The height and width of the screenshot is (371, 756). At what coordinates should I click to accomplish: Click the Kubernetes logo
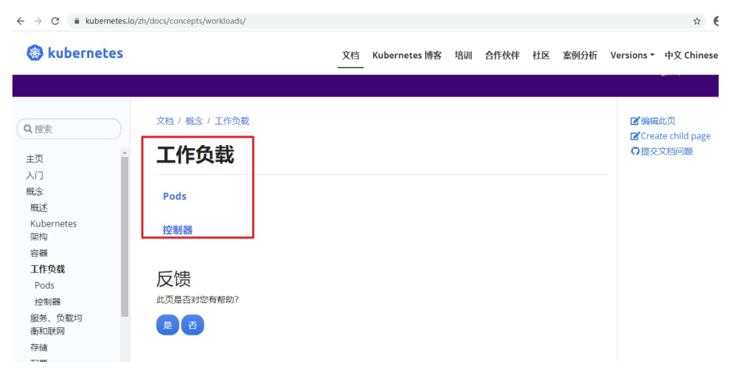[x=75, y=54]
